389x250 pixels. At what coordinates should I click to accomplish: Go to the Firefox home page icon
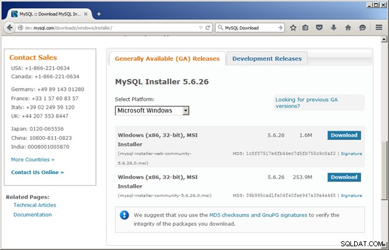pyautogui.click(x=348, y=27)
